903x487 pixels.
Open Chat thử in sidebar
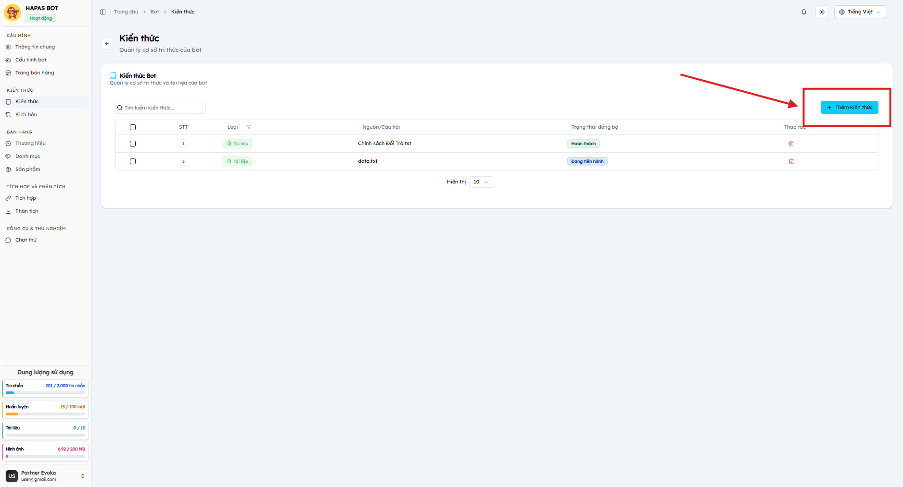(x=45, y=240)
